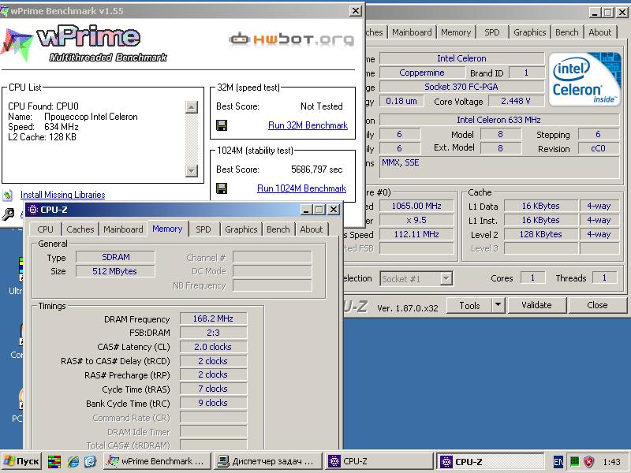Click the Install Missing Libraries icon
631x473 pixels.
8,195
